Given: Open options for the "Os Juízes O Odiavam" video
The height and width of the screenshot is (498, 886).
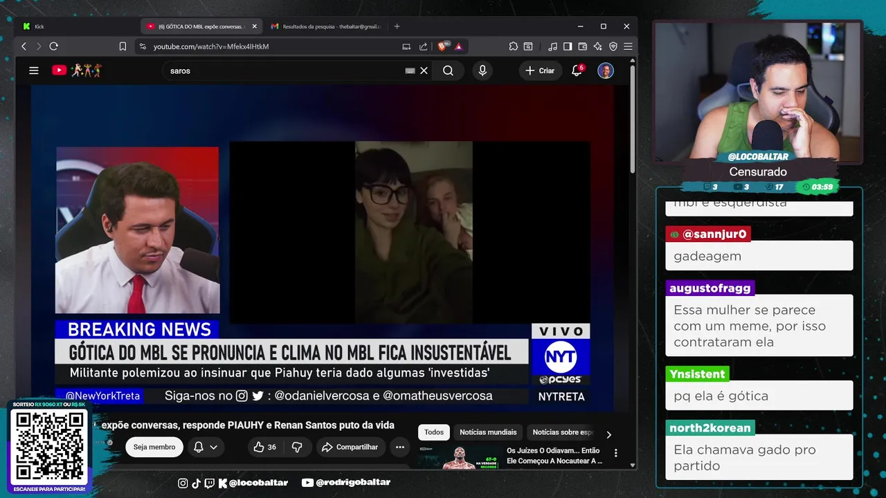Looking at the screenshot, I should point(615,454).
